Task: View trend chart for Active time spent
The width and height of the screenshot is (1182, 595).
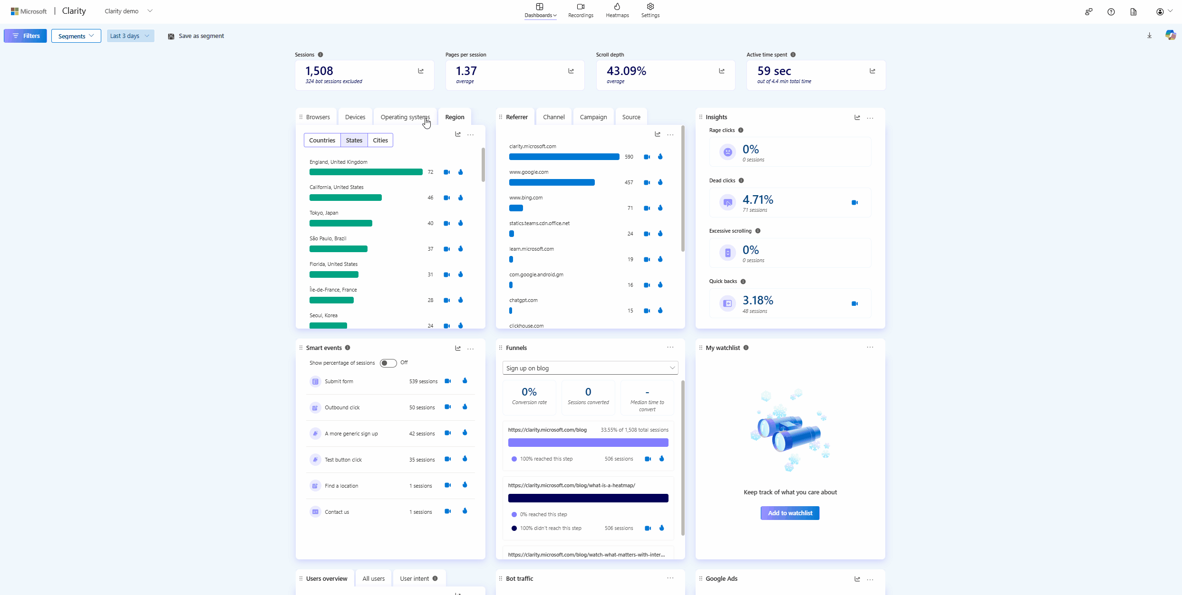Action: tap(872, 71)
